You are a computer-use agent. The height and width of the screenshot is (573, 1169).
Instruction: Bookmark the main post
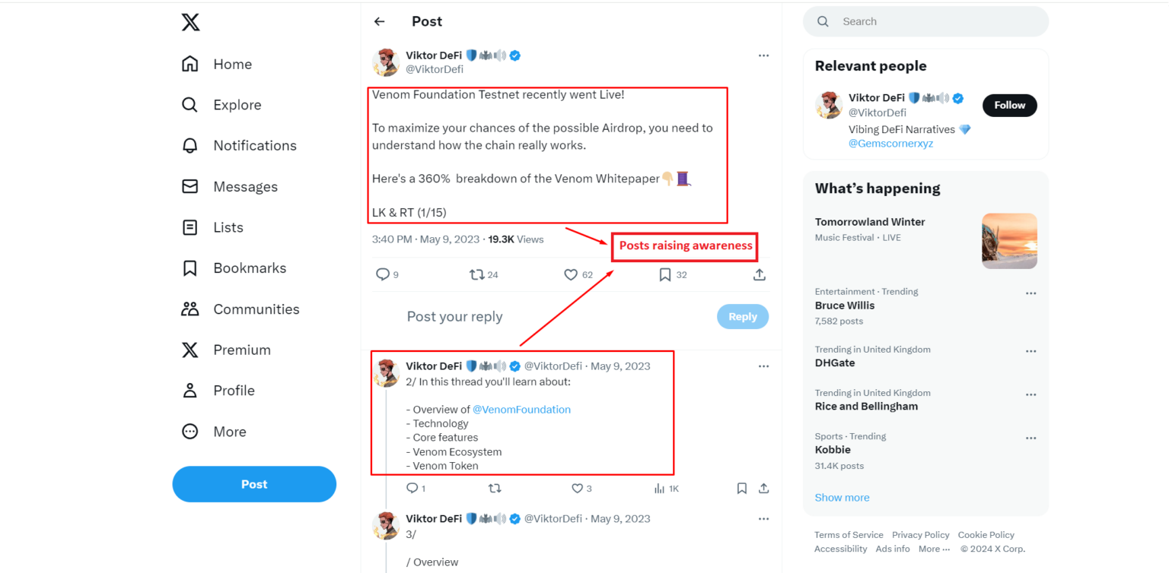(x=665, y=274)
